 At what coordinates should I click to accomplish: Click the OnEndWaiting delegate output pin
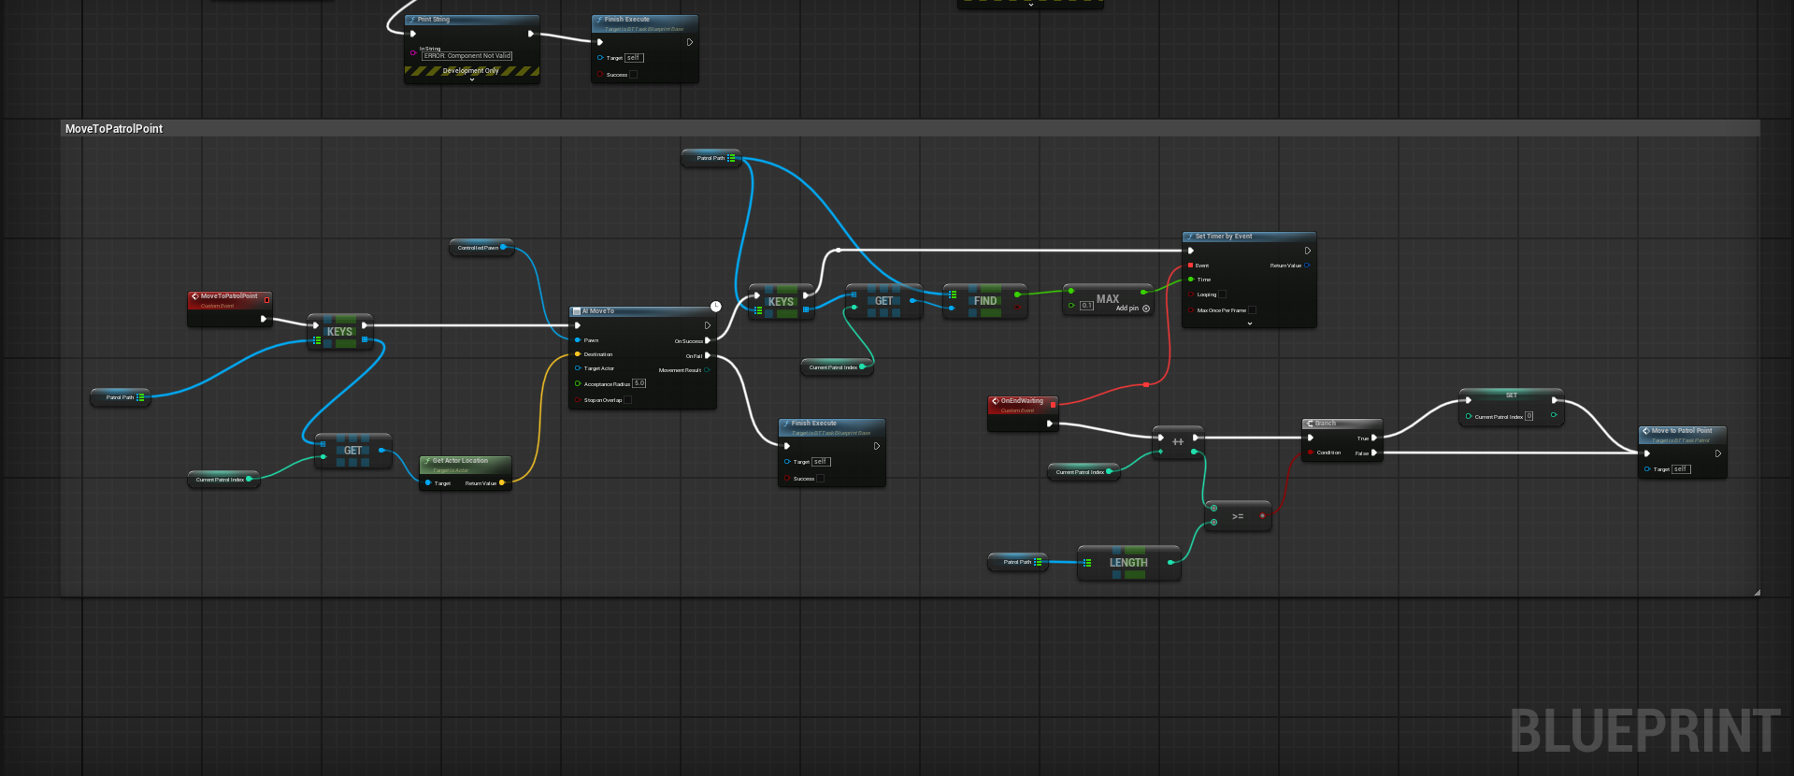(1053, 405)
